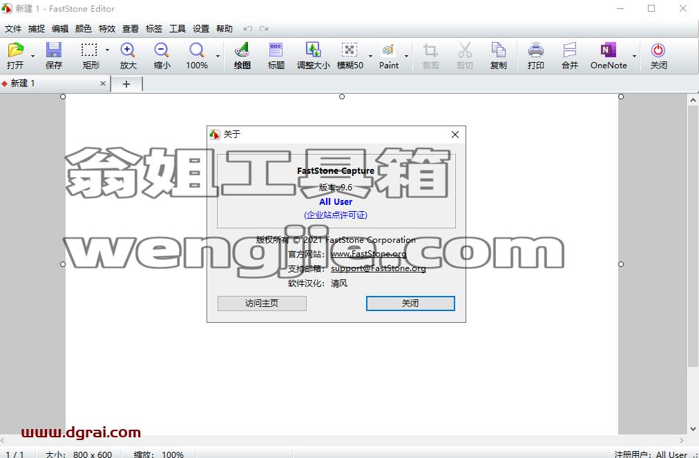Click the (企业站点许可证) license text

336,215
